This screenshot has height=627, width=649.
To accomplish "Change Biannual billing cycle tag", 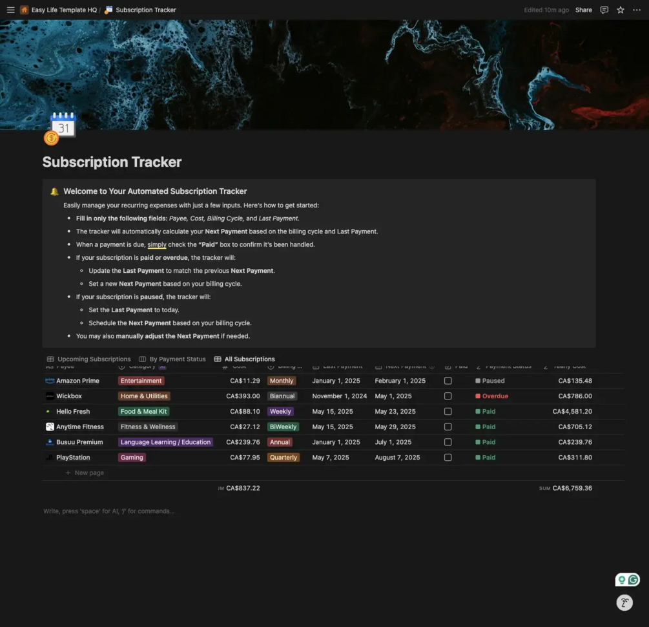I will tap(282, 396).
